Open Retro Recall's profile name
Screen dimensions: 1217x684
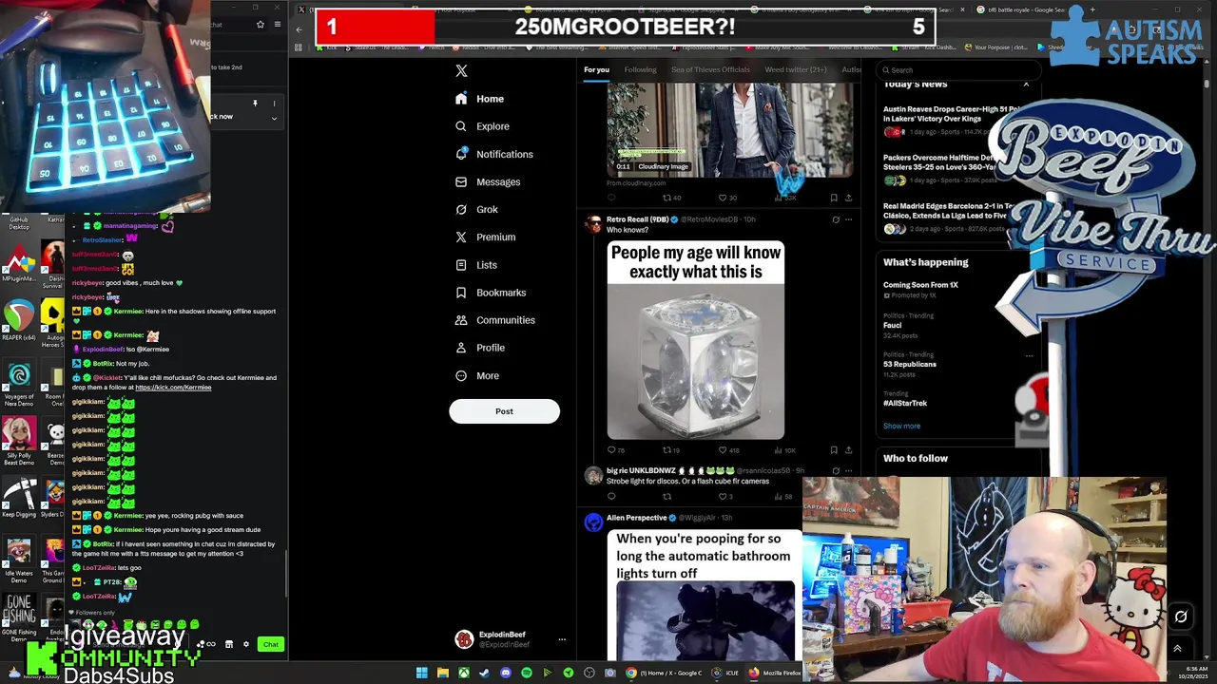[x=637, y=219]
